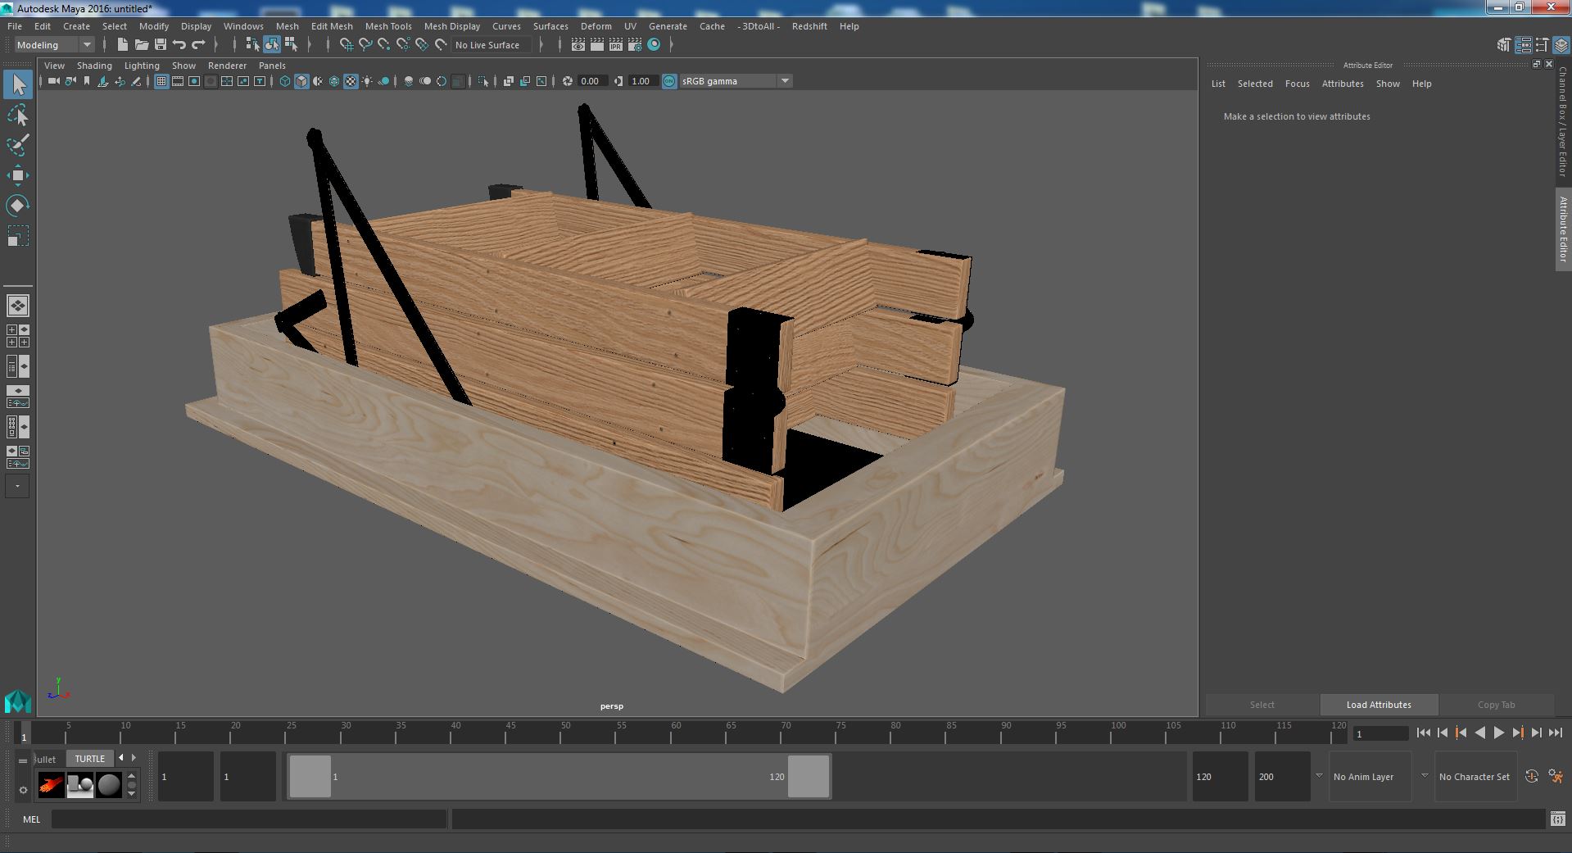1572x853 pixels.
Task: Click frame 60 on the time slider
Action: click(675, 733)
